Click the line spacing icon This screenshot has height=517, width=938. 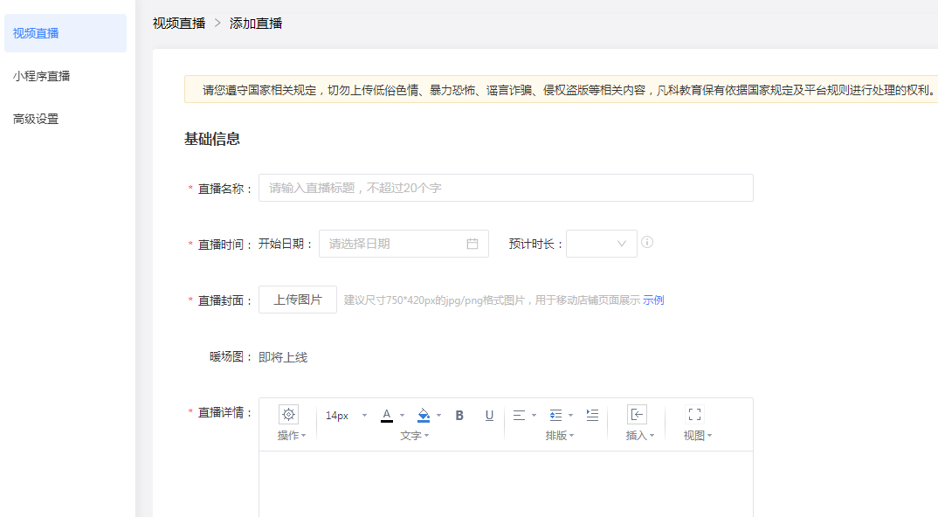tap(555, 416)
